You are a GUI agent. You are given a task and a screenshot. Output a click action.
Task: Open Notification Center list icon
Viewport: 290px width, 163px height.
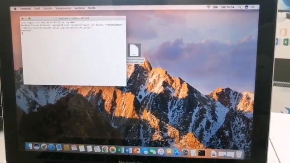click(x=253, y=7)
